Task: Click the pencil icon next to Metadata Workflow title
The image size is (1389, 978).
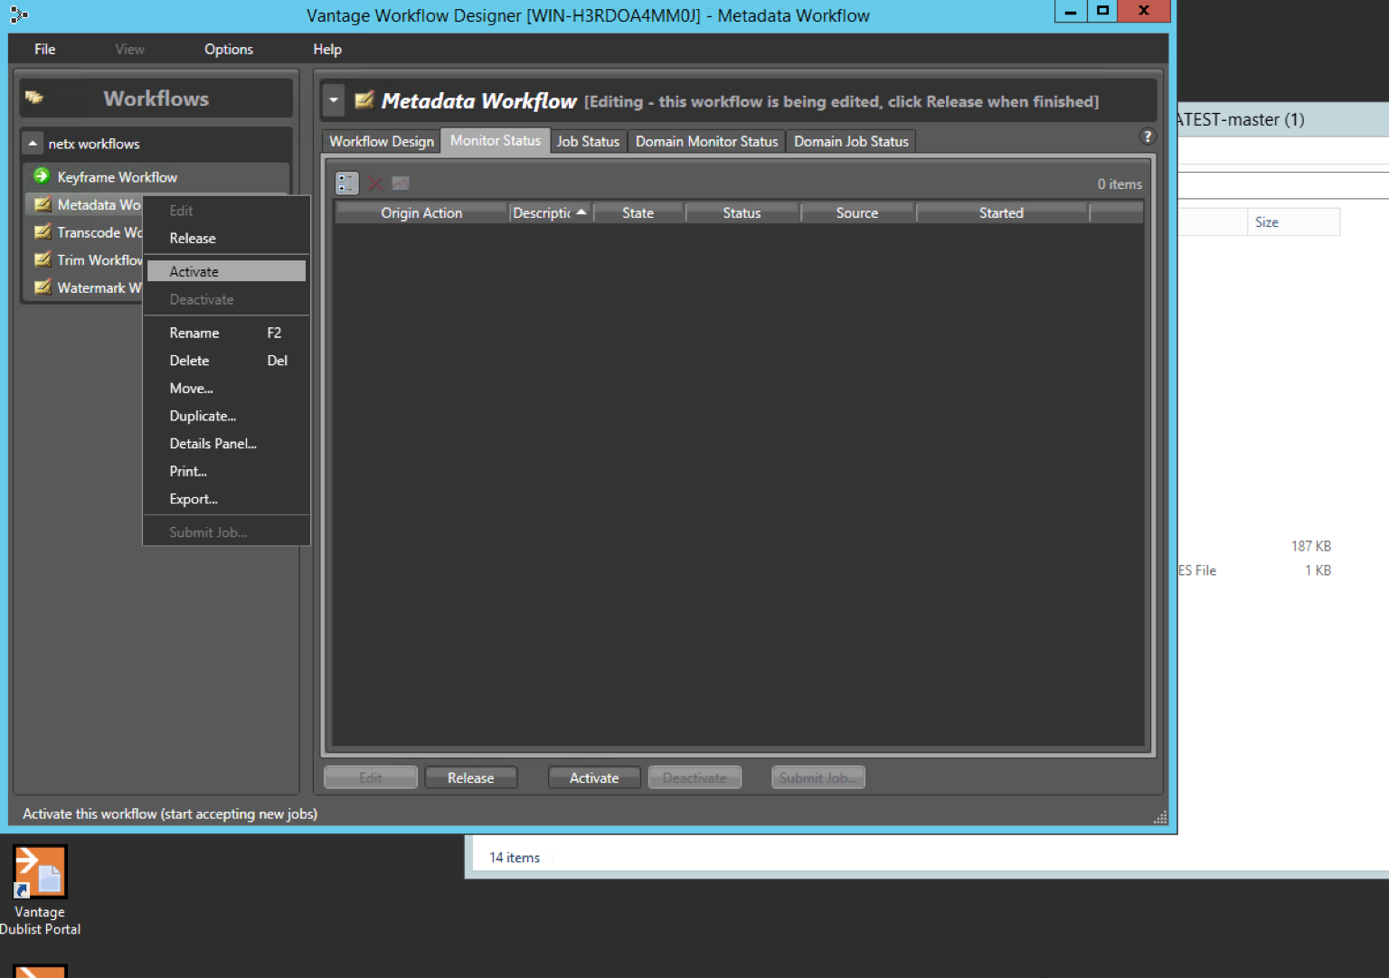Action: click(364, 100)
